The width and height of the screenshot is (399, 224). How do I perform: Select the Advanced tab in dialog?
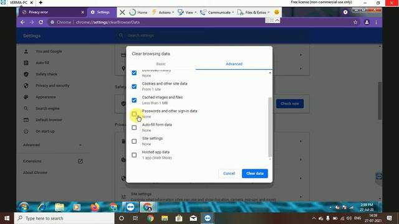pos(234,64)
